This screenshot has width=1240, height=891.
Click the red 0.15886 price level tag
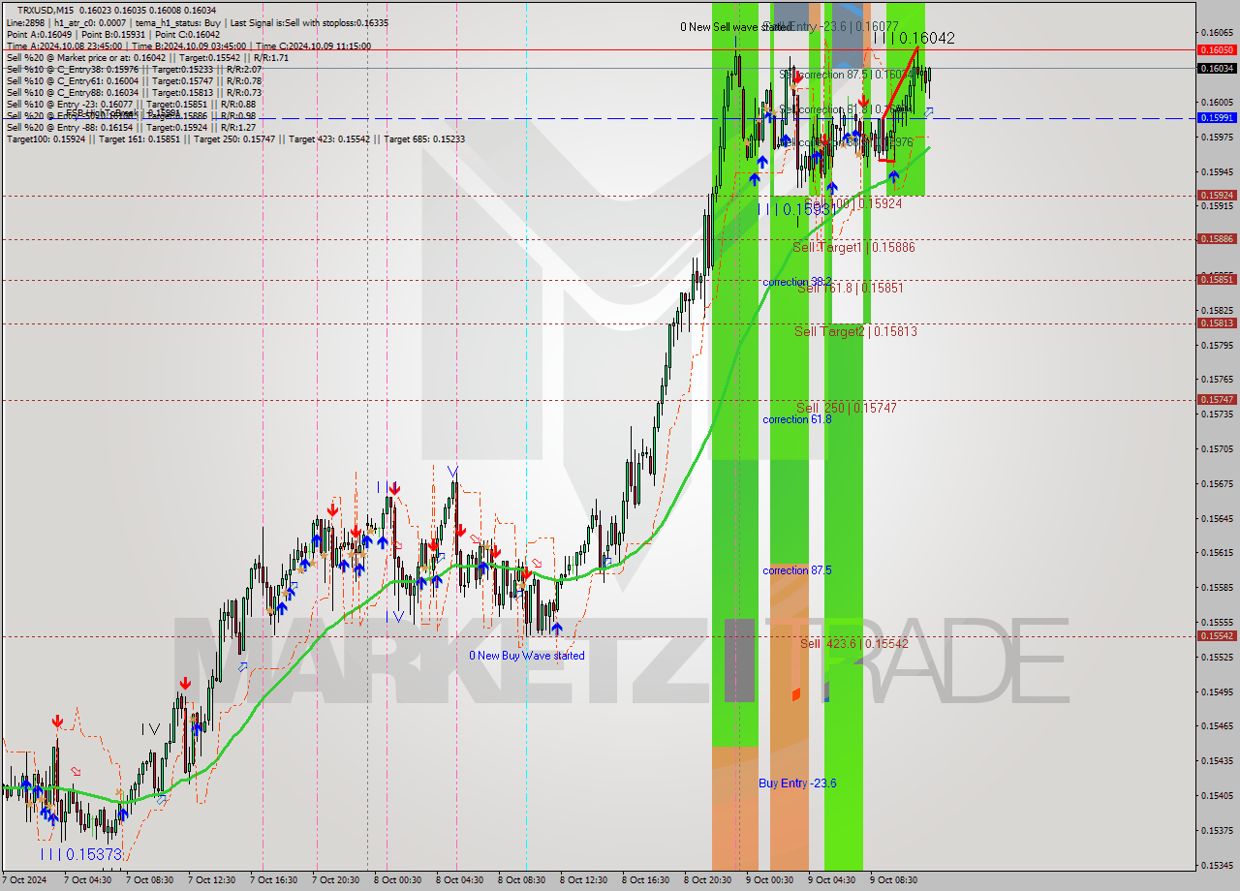click(1217, 238)
